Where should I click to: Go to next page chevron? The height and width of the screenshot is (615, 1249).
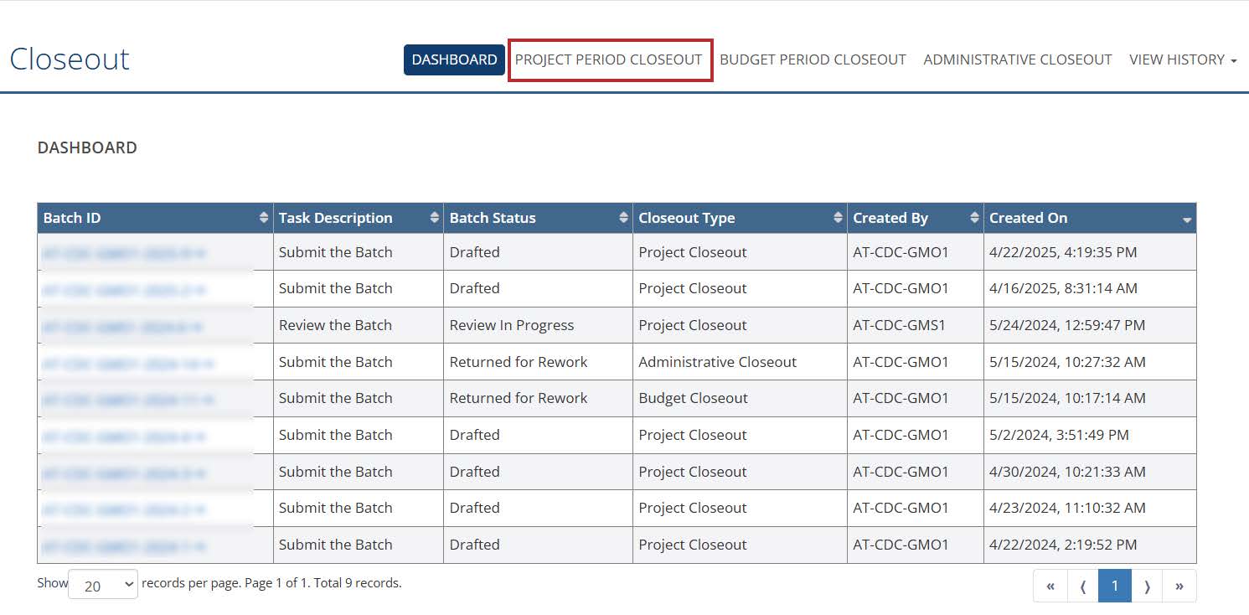[1147, 586]
